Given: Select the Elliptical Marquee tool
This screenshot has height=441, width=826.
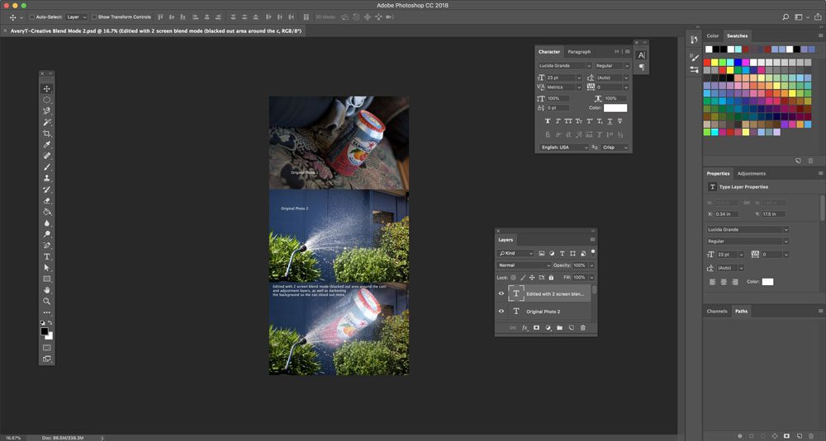Looking at the screenshot, I should pyautogui.click(x=47, y=100).
